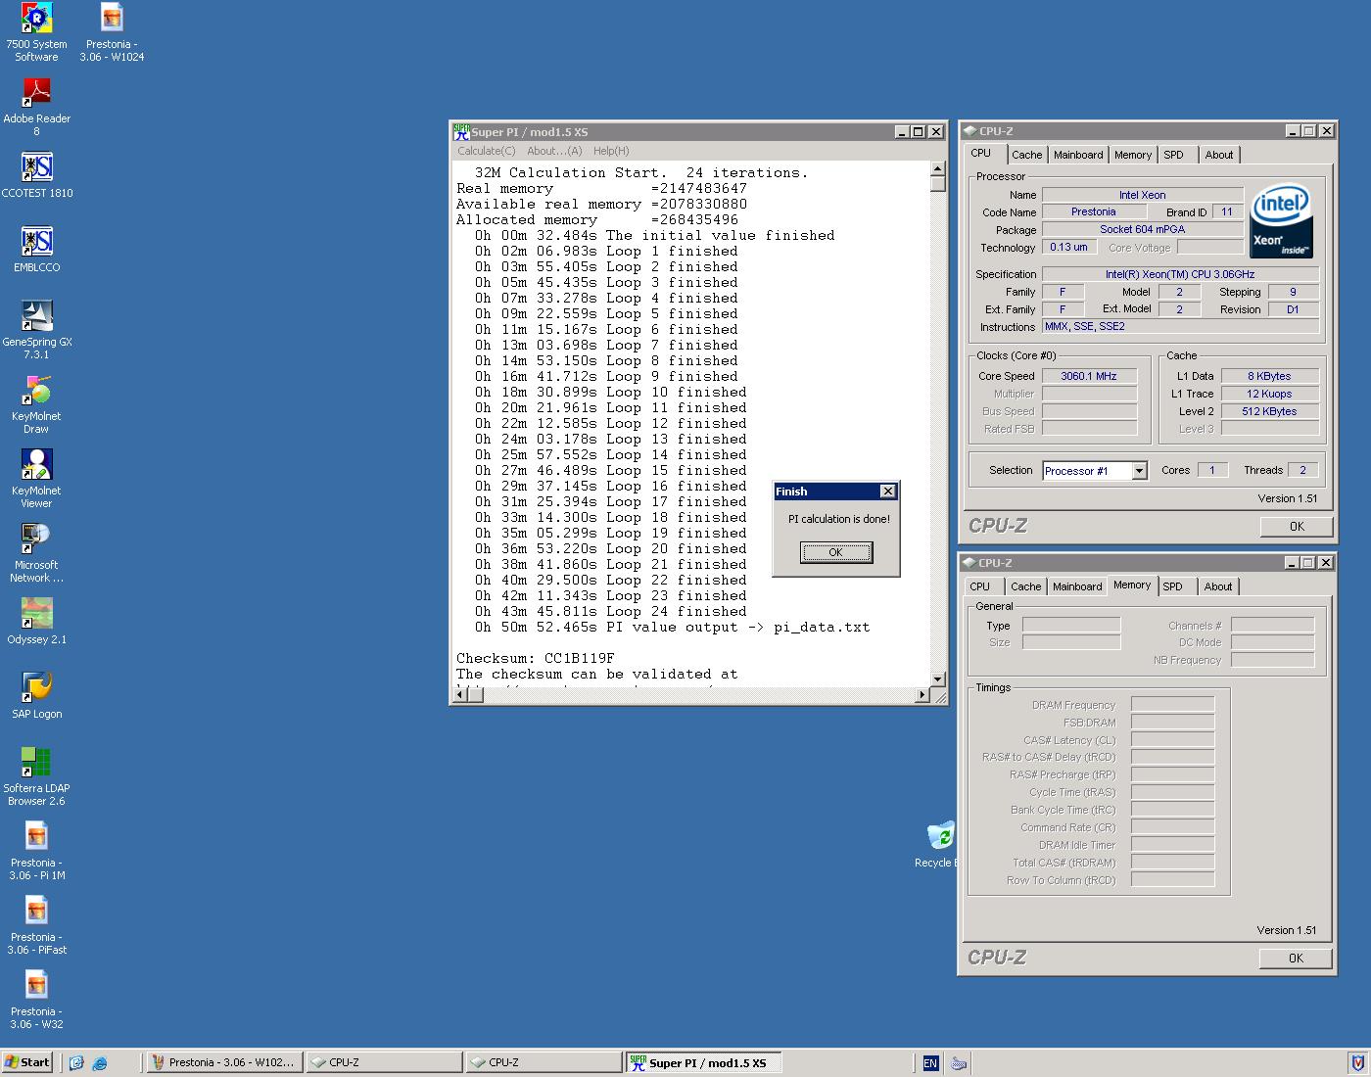Maximize the Super PI window

click(x=918, y=131)
